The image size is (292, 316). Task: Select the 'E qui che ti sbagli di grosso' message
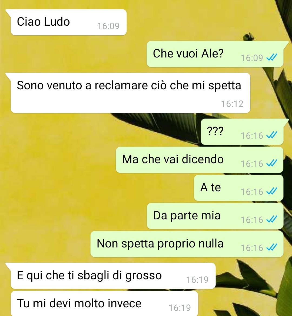pyautogui.click(x=113, y=276)
